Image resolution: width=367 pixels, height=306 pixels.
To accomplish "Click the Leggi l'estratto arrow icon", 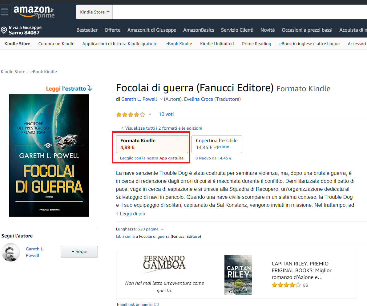I will point(90,88).
